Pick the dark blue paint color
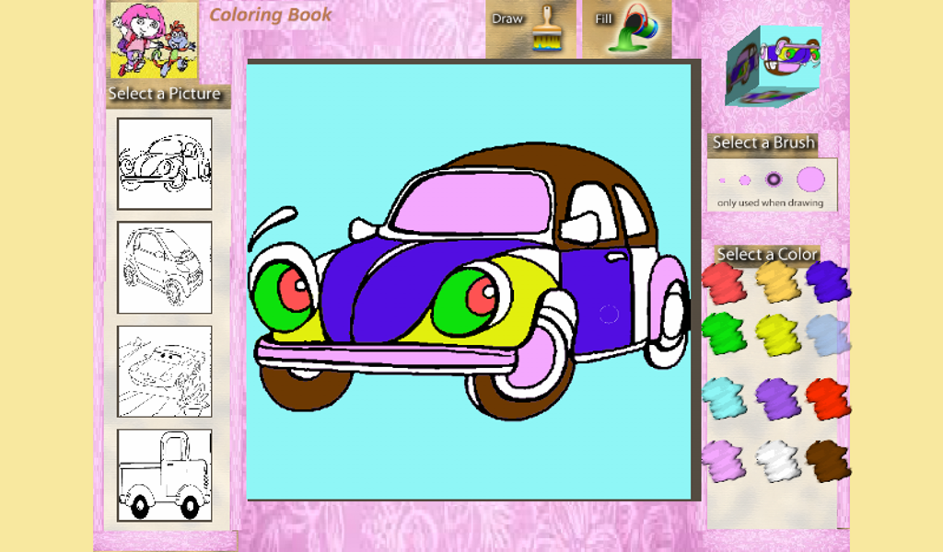Screen dimensions: 943x552 828,282
